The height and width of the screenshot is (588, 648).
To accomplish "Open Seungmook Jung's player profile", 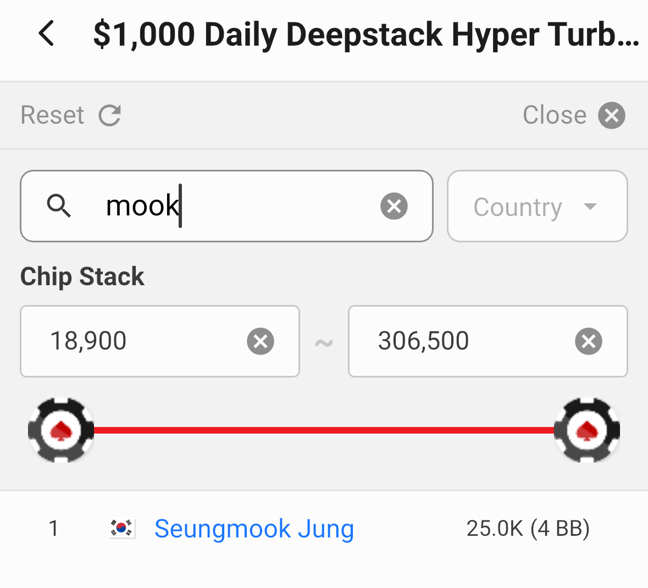I will pos(254,529).
